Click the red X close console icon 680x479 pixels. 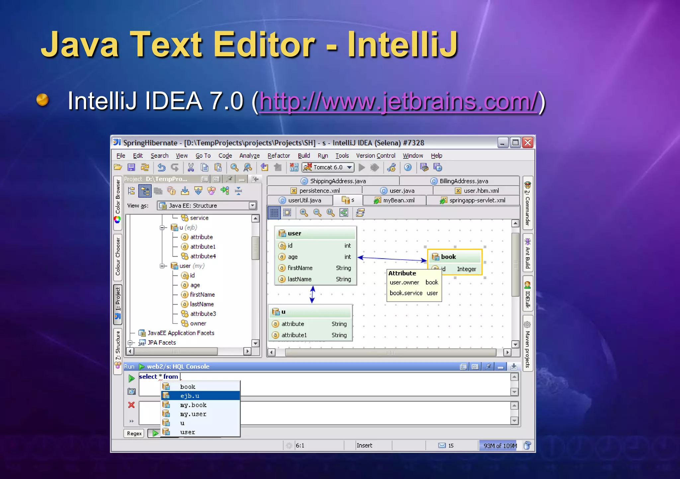(x=131, y=405)
